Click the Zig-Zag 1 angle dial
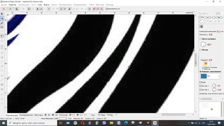This screenshot has height=126, width=224. coord(214,85)
